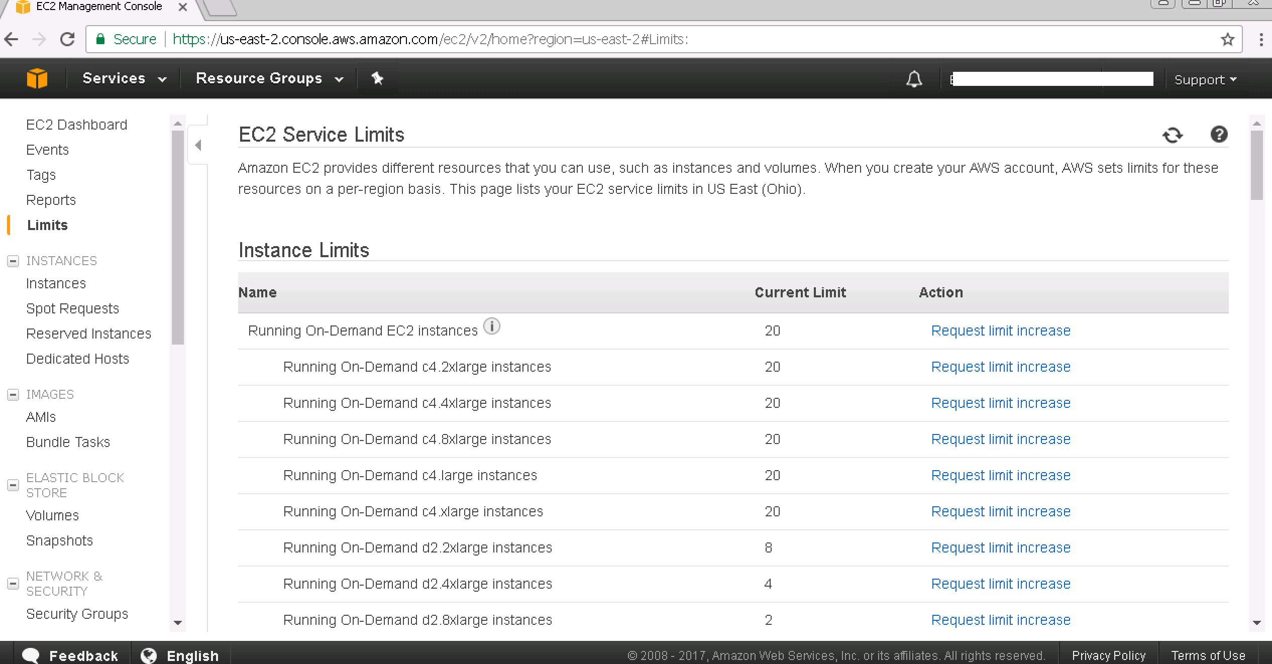
Task: Request limit increase for c4.4xlarge instances
Action: [x=1001, y=403]
